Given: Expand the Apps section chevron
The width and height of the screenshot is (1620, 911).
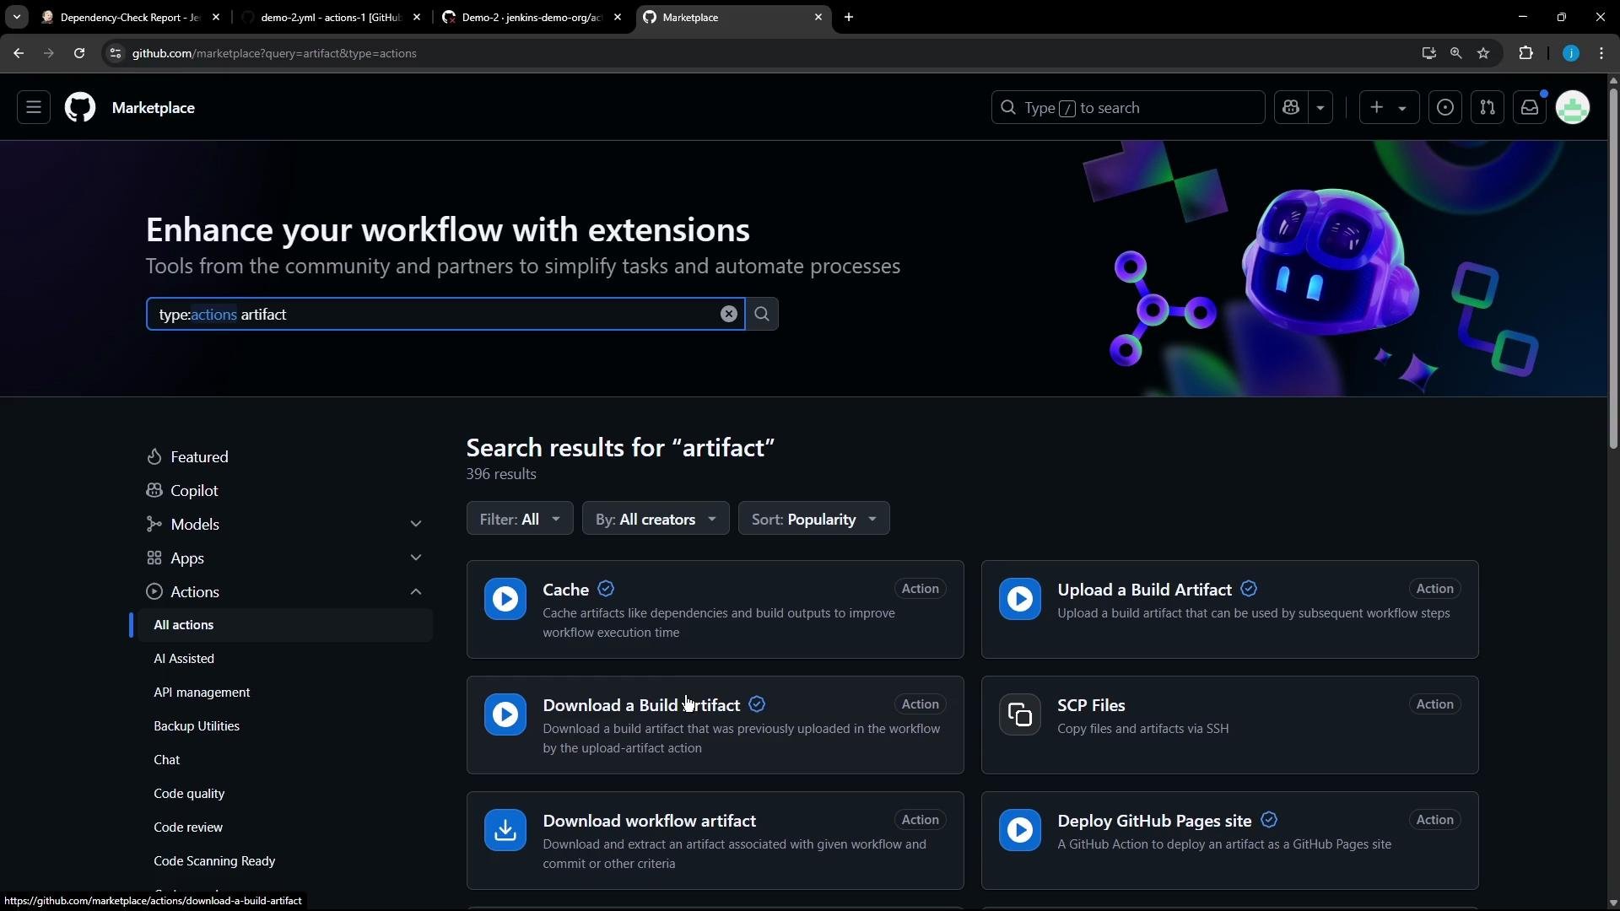Looking at the screenshot, I should coord(416,558).
